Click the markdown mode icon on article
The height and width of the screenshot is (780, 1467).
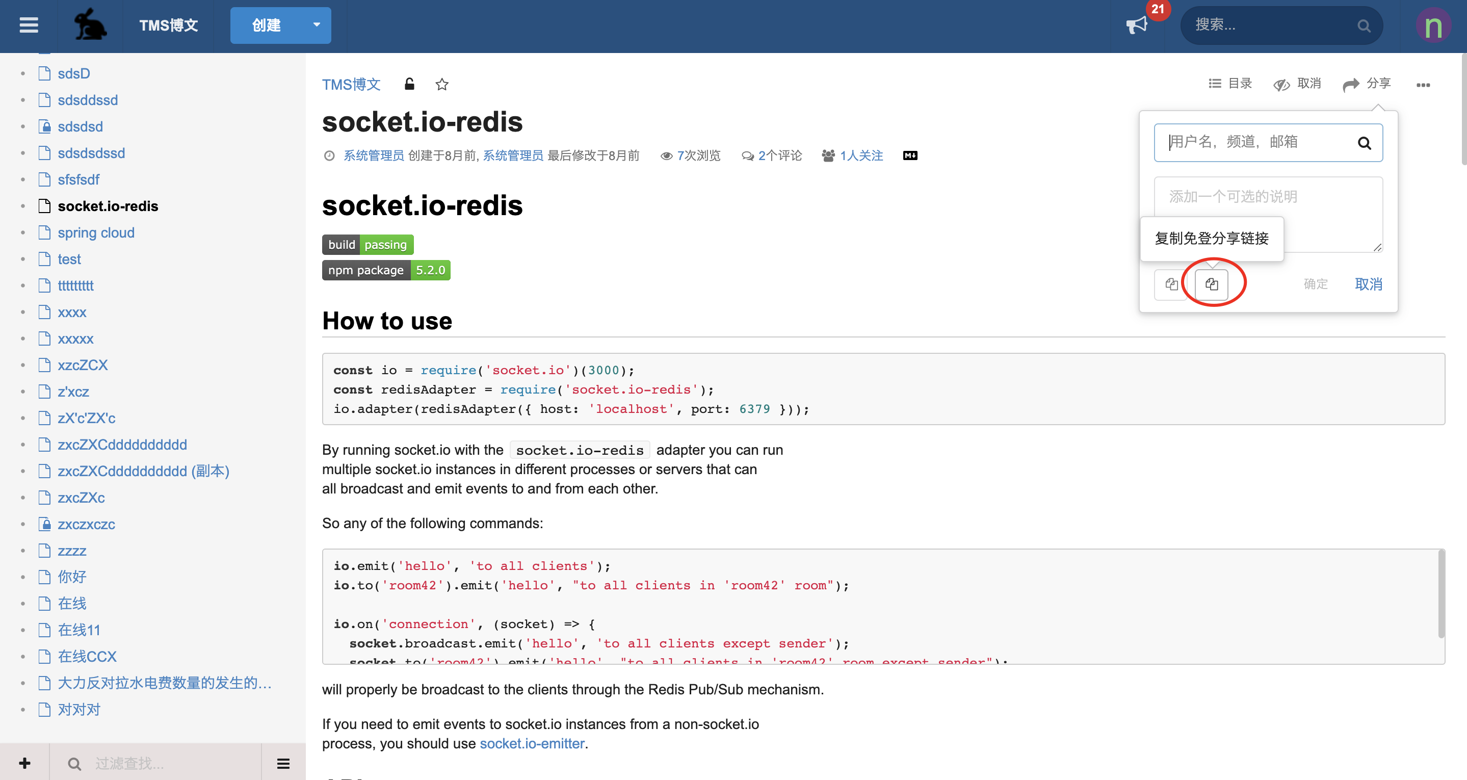[910, 155]
